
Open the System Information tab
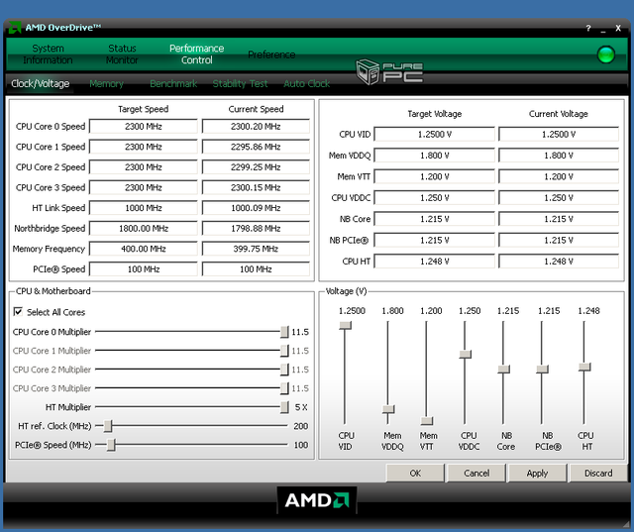[x=48, y=54]
